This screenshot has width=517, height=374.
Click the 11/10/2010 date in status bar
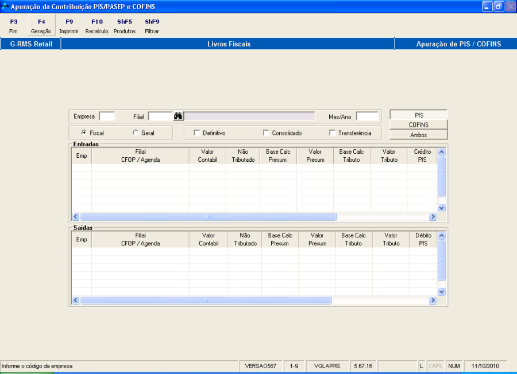(x=485, y=366)
